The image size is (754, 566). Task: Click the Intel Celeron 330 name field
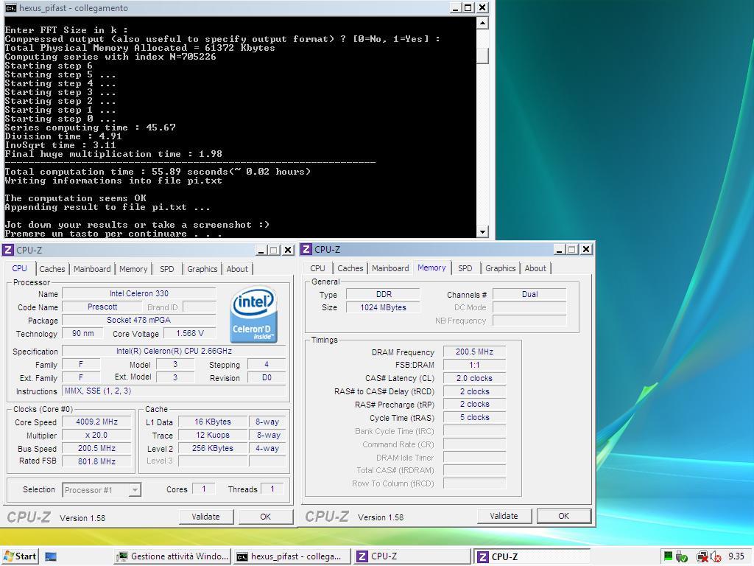tap(139, 293)
